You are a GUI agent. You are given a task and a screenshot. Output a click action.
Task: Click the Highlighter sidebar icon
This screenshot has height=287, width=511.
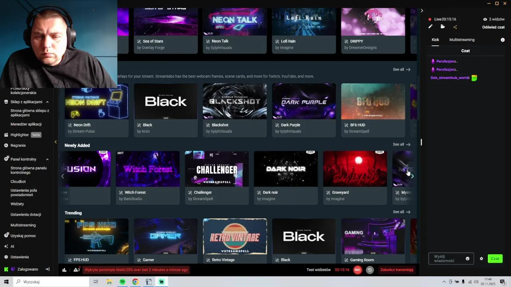6,135
